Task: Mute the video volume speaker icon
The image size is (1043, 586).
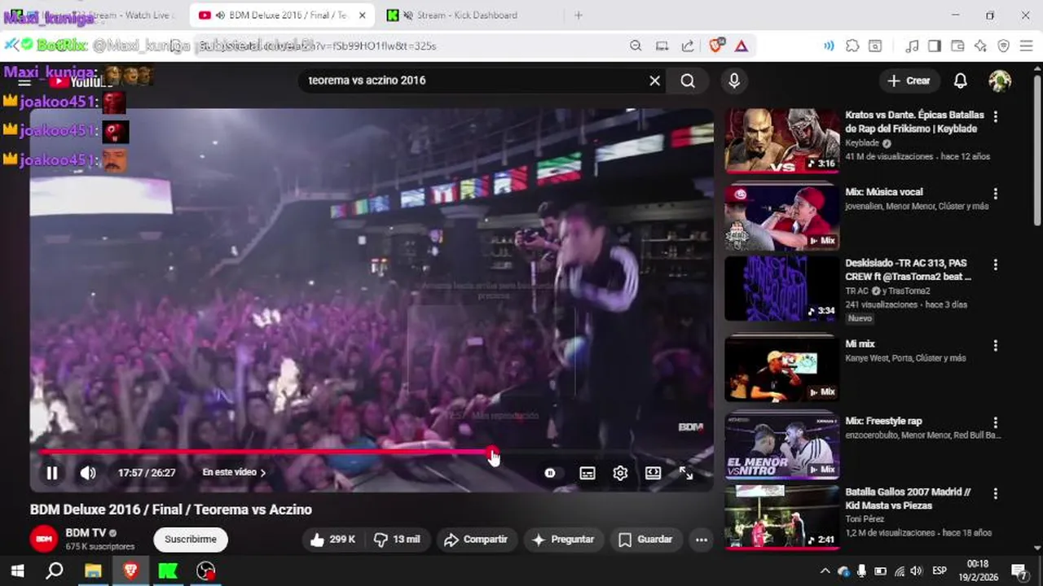Action: pos(88,473)
